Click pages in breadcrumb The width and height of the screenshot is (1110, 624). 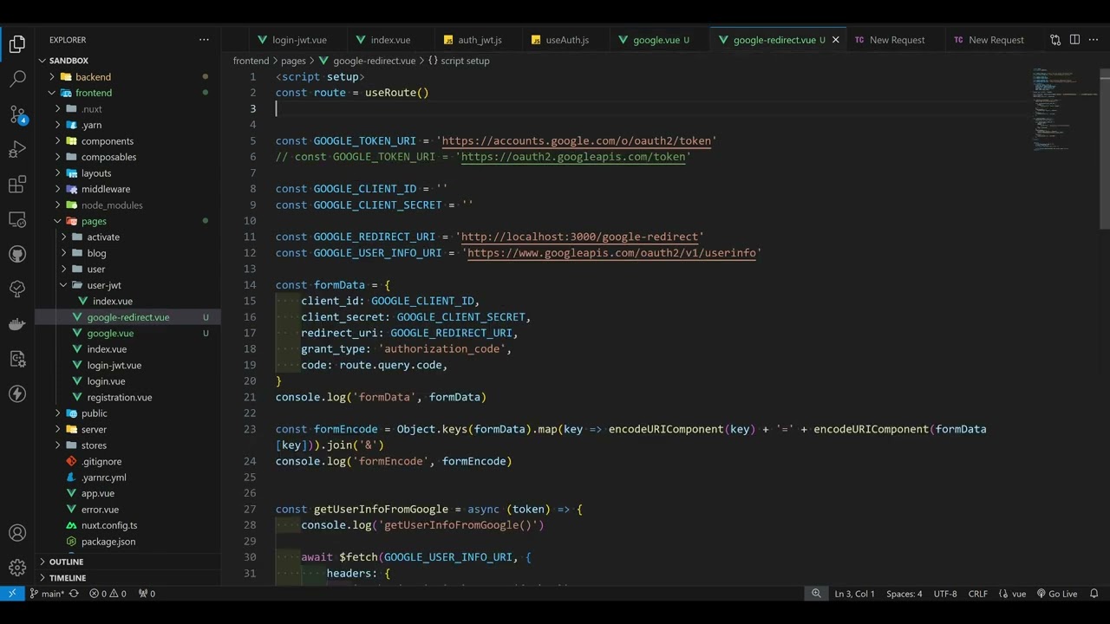(293, 61)
